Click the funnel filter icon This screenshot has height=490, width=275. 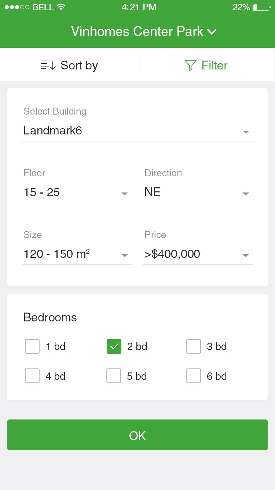190,65
